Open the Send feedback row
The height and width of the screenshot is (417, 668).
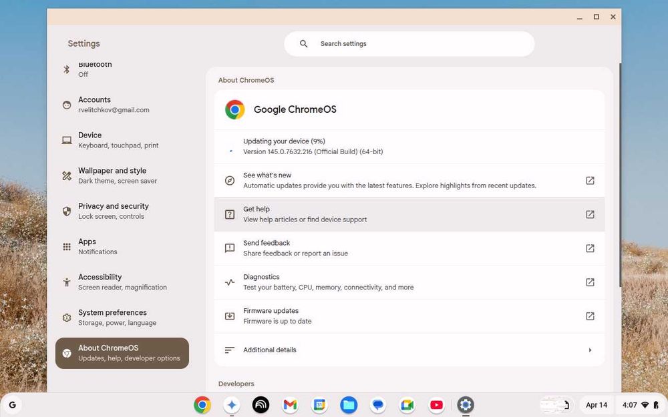click(x=409, y=248)
